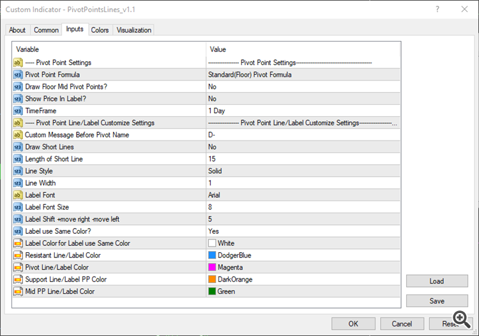The image size is (479, 336).
Task: Click the Cancel button
Action: [x=402, y=324]
